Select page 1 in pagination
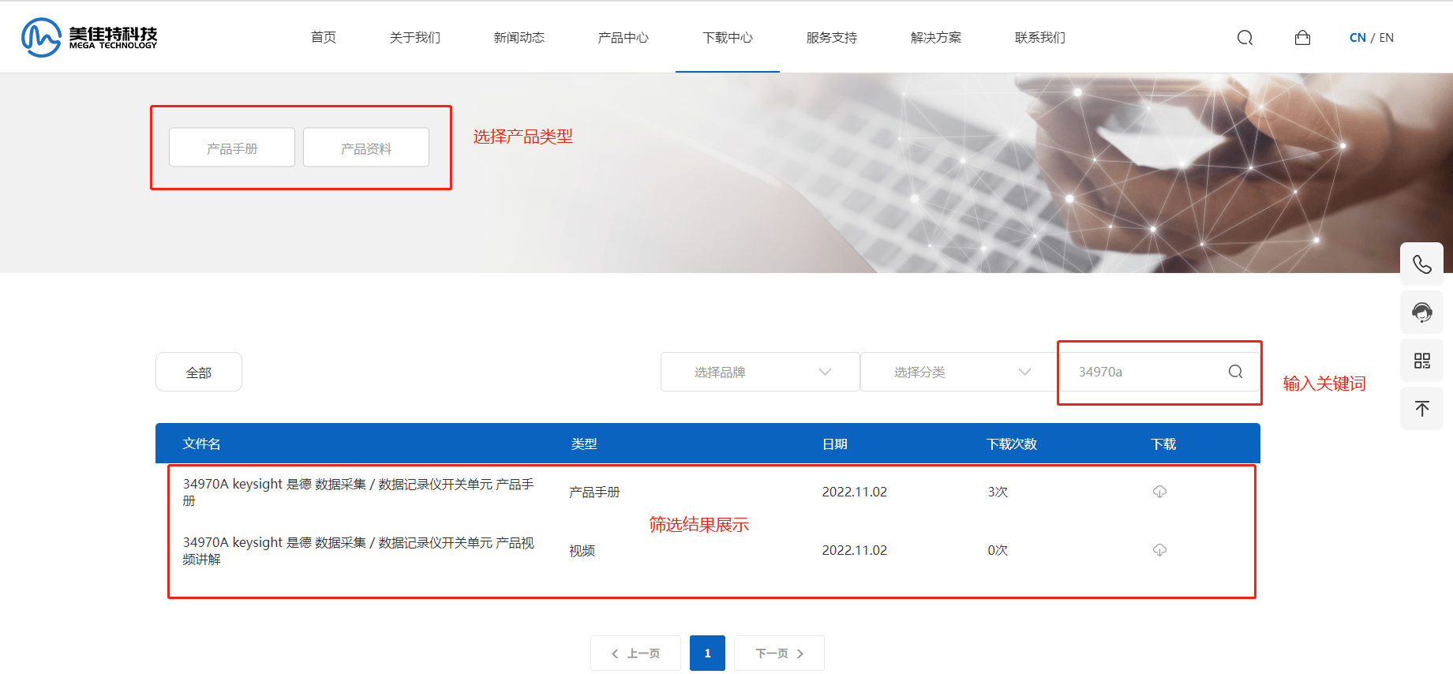1453x674 pixels. click(707, 653)
